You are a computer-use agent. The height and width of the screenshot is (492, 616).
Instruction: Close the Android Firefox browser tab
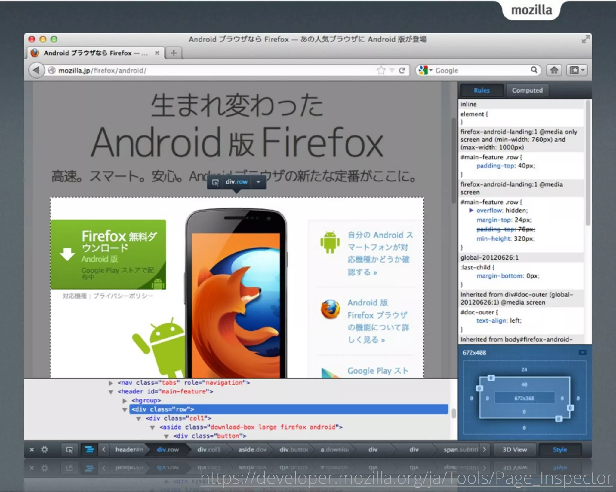click(x=157, y=53)
